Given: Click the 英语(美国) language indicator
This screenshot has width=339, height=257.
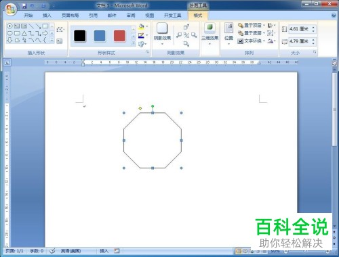Looking at the screenshot, I should coord(71,251).
